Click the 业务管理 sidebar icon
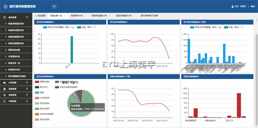Image resolution: width=258 pixels, height=128 pixels. (x=4, y=17)
